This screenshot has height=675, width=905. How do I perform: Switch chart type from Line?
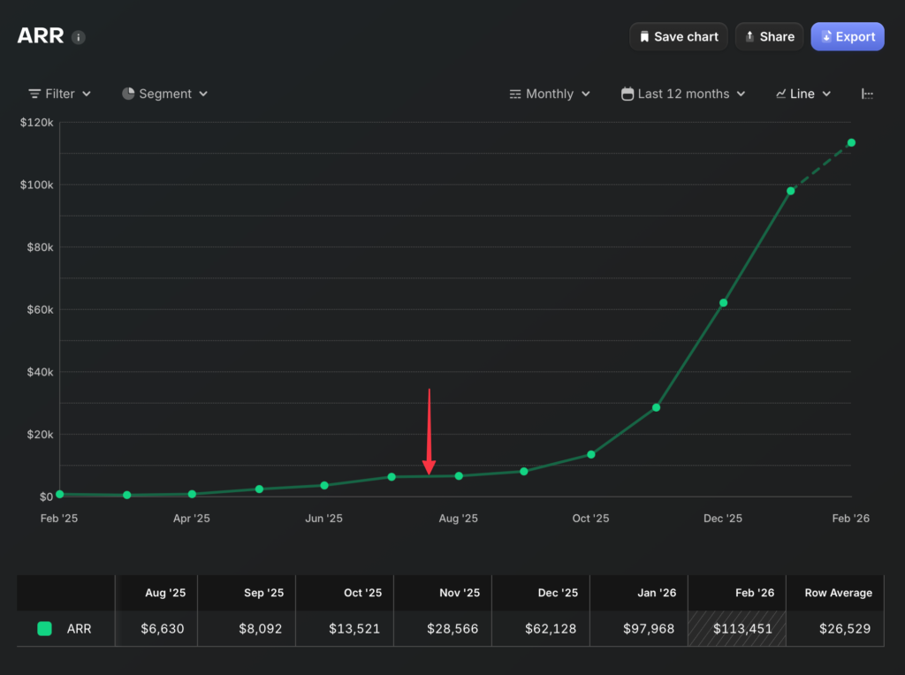point(802,94)
